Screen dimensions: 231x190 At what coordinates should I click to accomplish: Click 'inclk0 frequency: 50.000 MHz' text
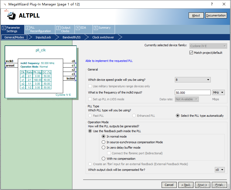pyautogui.click(x=38, y=63)
